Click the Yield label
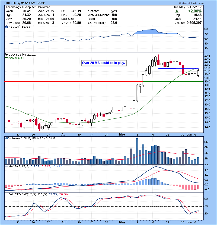The width and height of the screenshot is (217, 225). pyautogui.click(x=92, y=19)
